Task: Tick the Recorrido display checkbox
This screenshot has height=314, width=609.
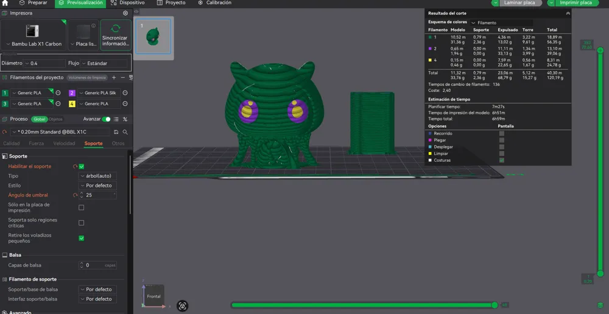Action: click(x=502, y=133)
